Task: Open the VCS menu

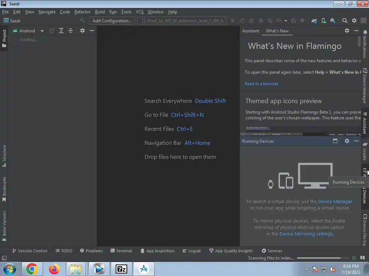Action: [139, 12]
